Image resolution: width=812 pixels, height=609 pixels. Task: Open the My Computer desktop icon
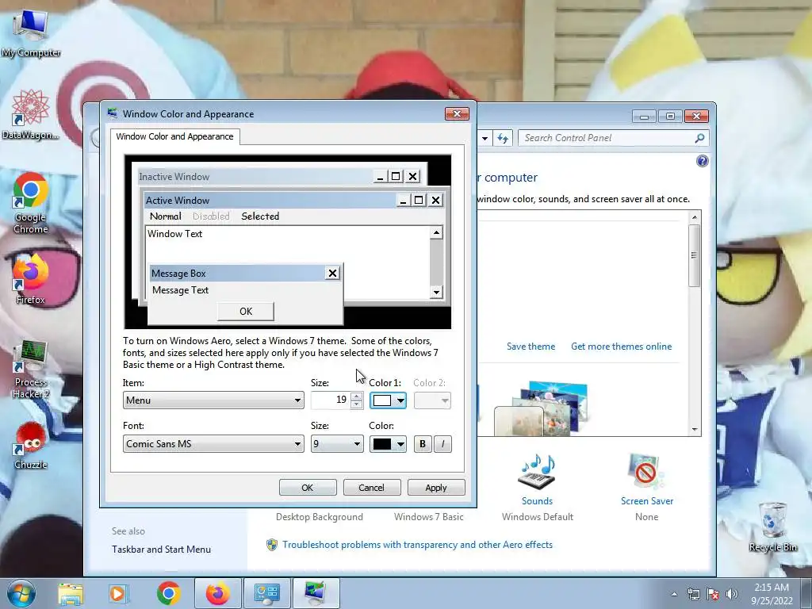coord(31,33)
